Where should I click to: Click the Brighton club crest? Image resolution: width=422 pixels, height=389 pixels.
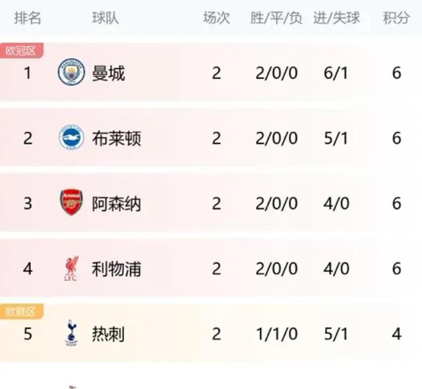tap(71, 138)
